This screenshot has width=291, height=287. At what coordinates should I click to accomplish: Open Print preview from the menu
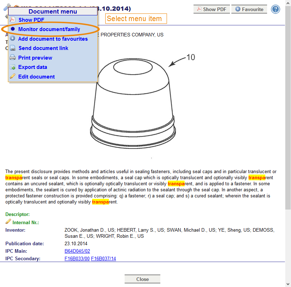point(35,58)
